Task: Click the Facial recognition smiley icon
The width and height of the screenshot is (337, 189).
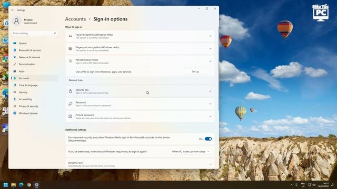Action: click(x=70, y=36)
